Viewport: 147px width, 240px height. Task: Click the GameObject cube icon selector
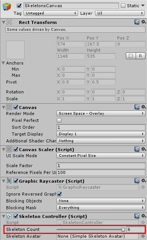tap(7, 7)
